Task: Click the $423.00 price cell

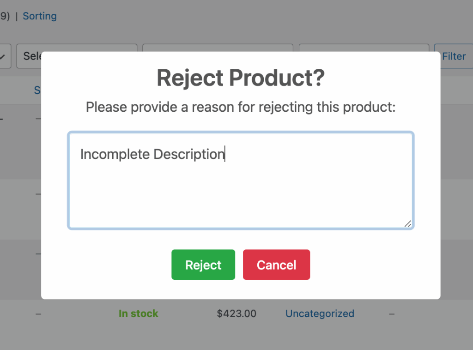Action: click(x=236, y=314)
